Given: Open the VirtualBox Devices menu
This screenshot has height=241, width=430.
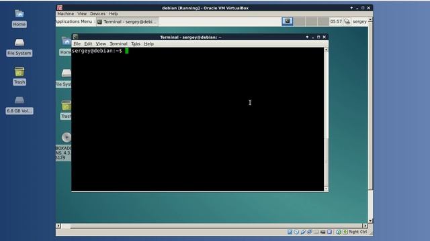Looking at the screenshot, I should (x=97, y=13).
